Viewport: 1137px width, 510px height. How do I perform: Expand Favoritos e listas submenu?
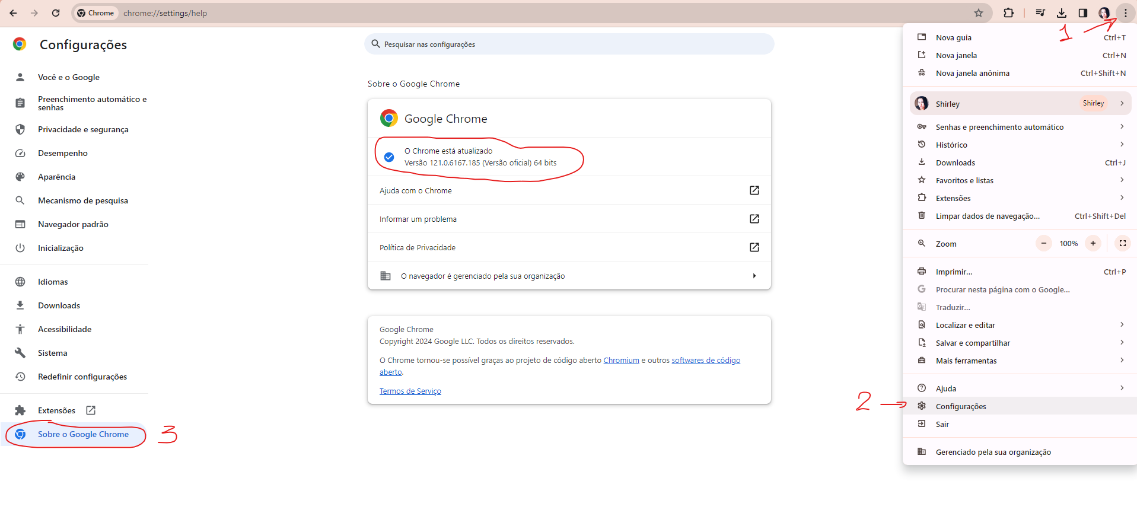tap(1020, 180)
